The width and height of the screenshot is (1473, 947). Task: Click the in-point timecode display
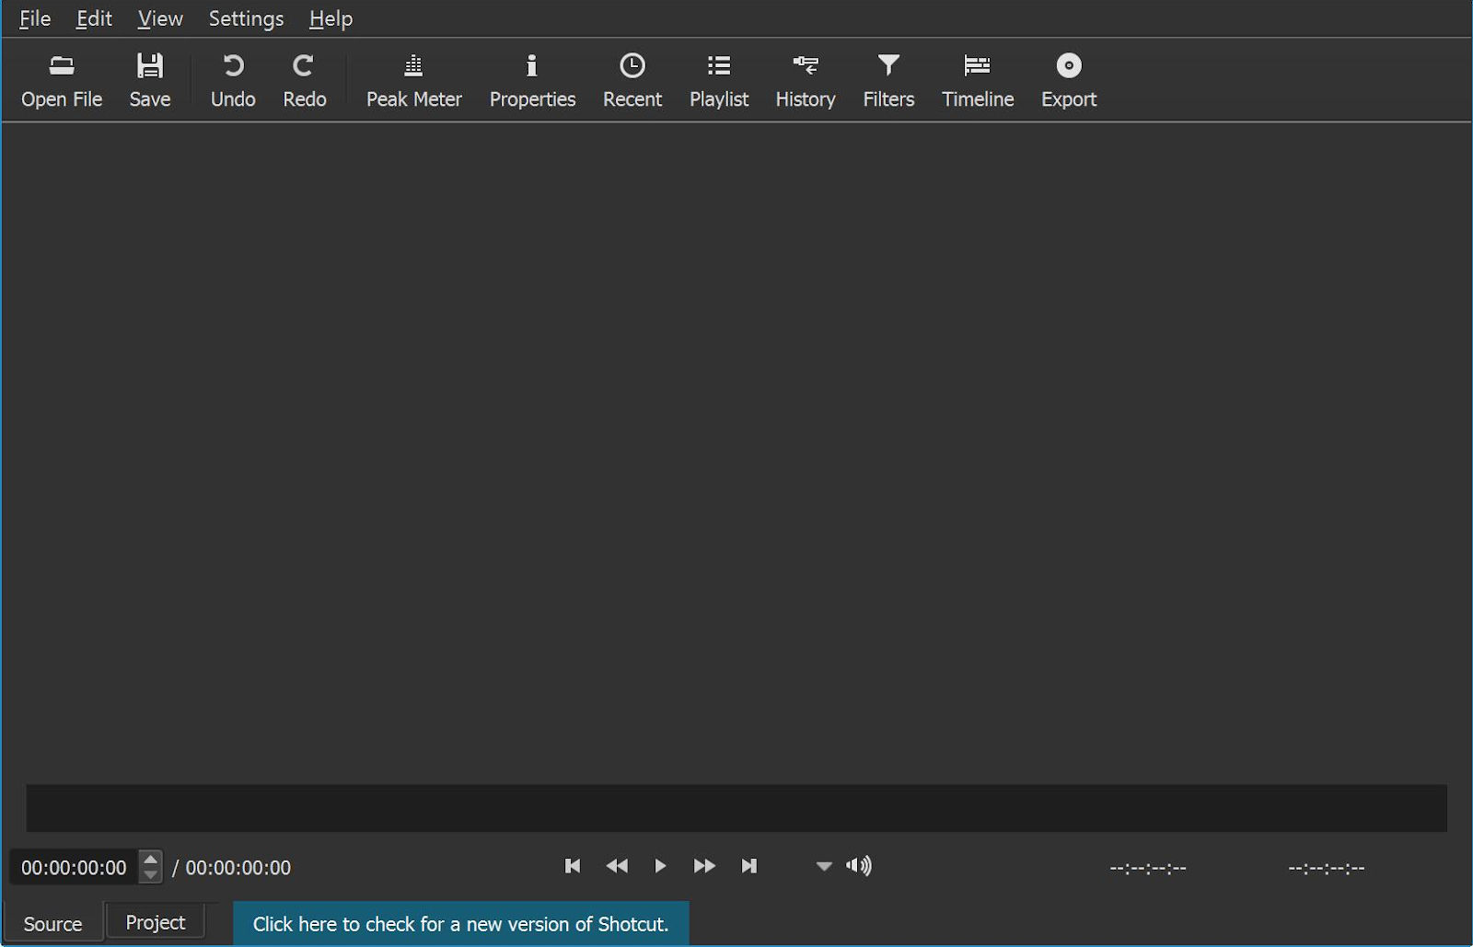pyautogui.click(x=1148, y=868)
